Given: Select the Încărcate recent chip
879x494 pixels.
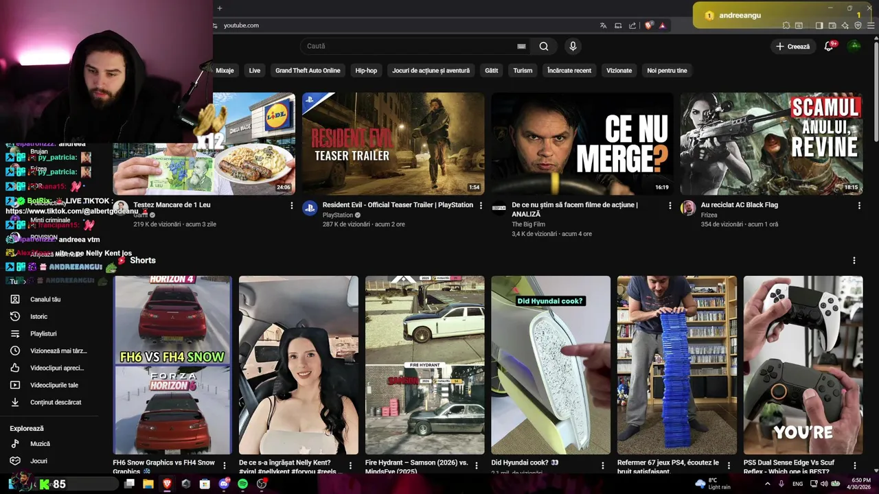Looking at the screenshot, I should coord(569,71).
